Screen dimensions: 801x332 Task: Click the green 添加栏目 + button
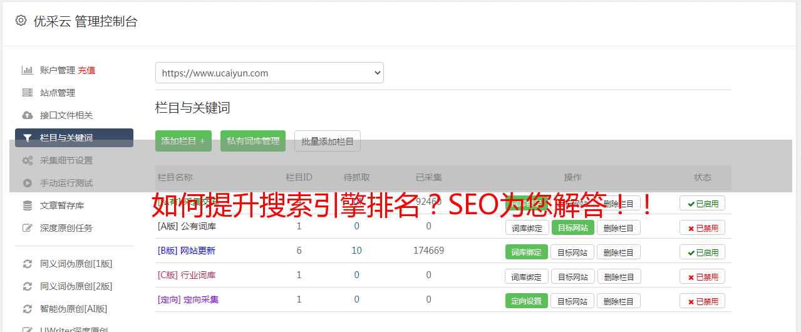183,141
